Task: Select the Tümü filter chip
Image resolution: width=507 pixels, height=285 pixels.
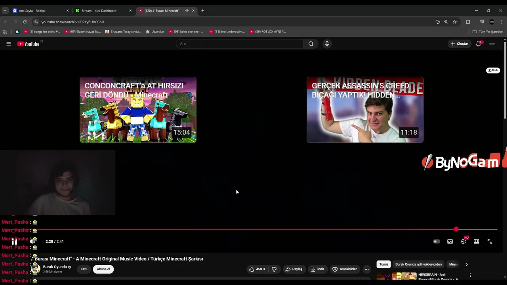Action: pos(383,264)
